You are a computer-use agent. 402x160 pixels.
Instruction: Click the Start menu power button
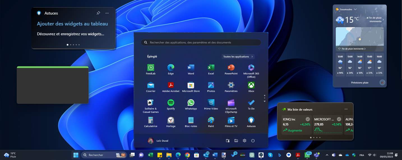click(x=253, y=141)
